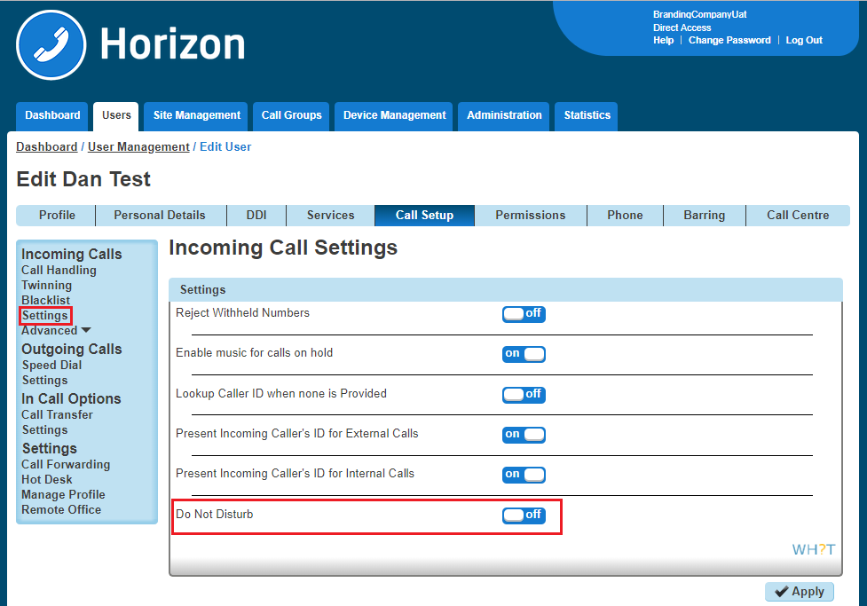This screenshot has width=867, height=606.
Task: Open Settings under Outgoing Calls
Action: (44, 381)
